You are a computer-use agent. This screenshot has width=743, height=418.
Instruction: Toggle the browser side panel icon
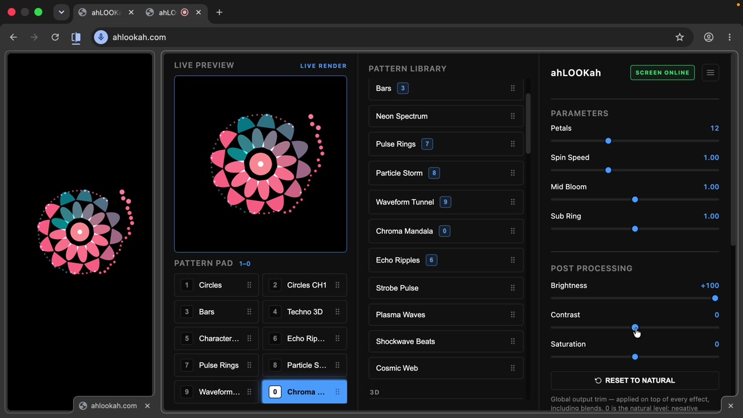[76, 37]
